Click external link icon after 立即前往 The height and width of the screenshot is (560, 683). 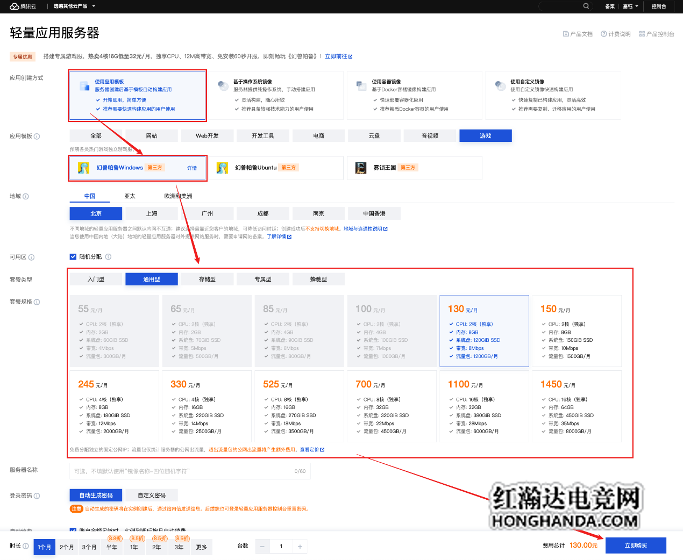coord(351,56)
